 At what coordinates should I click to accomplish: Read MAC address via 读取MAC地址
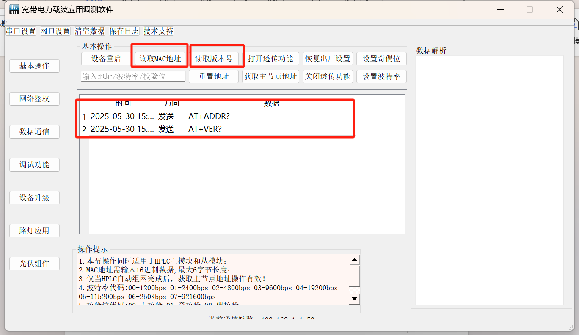click(x=159, y=59)
